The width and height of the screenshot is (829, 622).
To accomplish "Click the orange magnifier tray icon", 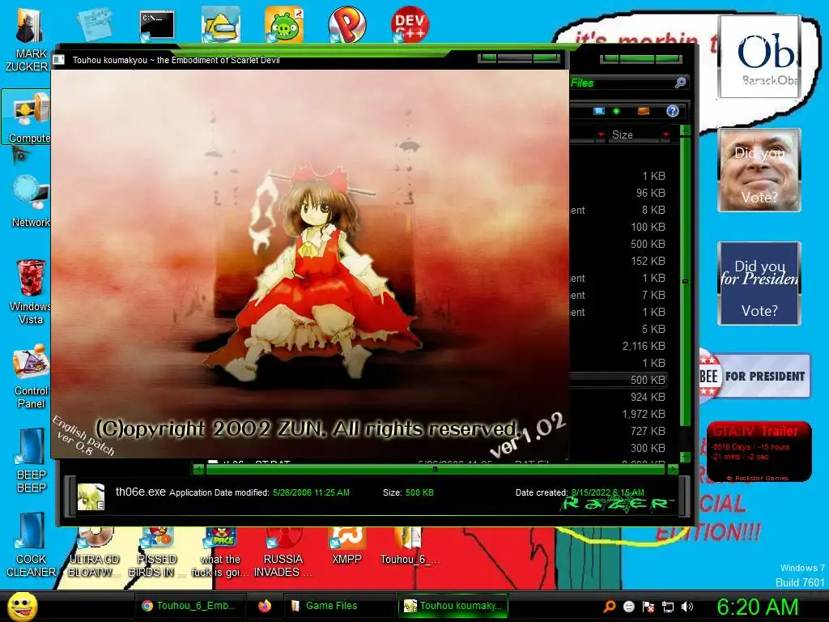I will click(609, 607).
